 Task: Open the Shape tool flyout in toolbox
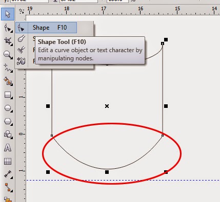coord(8,28)
